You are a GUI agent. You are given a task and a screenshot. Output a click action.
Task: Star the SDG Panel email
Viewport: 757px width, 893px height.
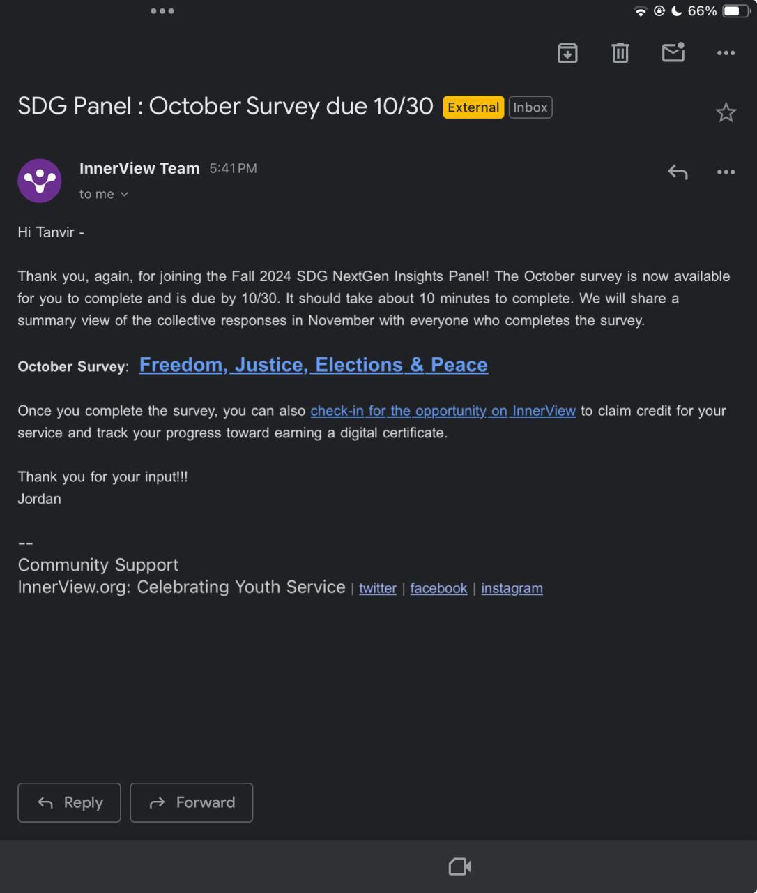tap(726, 112)
